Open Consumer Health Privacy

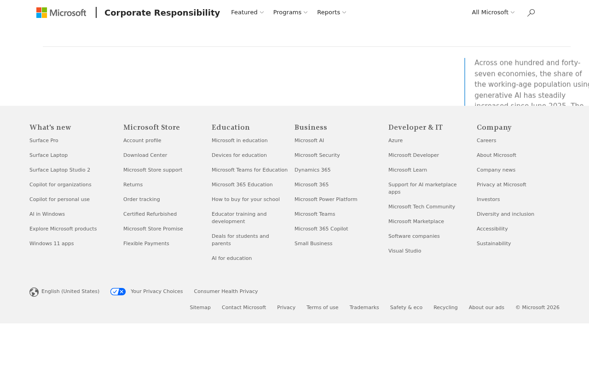[x=226, y=292]
